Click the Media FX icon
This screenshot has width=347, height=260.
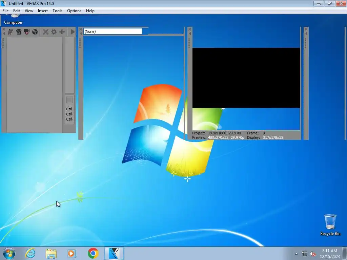click(62, 32)
